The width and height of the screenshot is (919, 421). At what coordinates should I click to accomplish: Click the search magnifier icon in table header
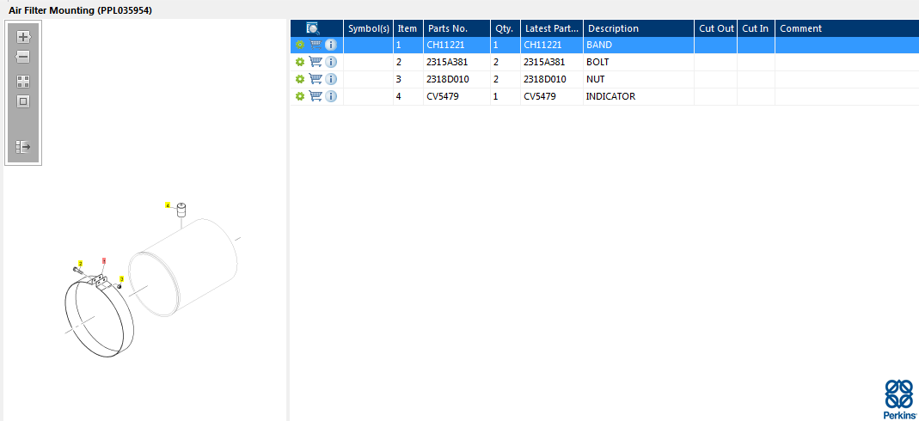point(313,28)
